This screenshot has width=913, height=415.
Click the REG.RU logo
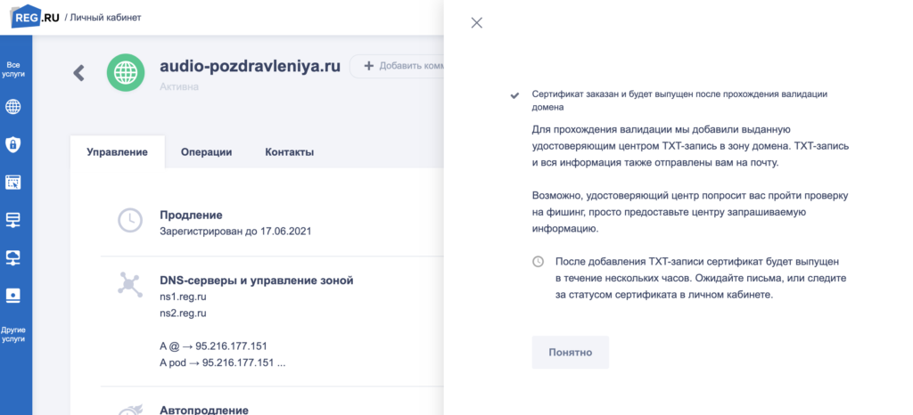[35, 17]
